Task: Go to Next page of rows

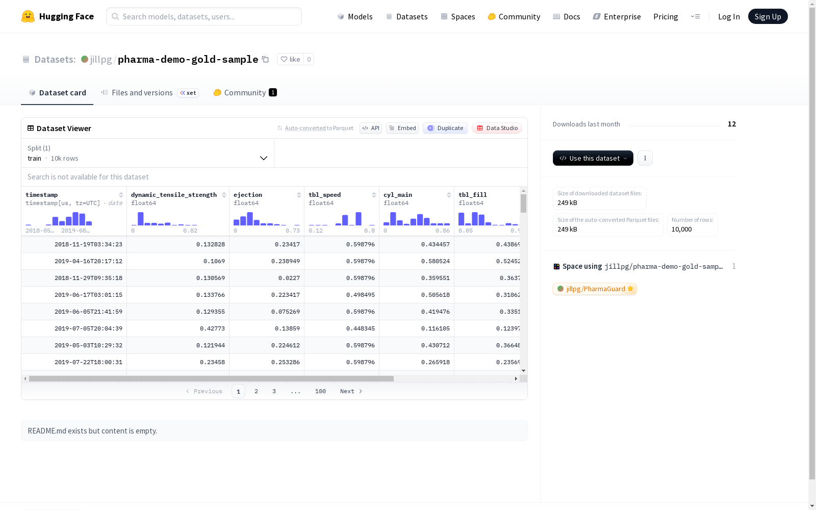Action: point(351,391)
